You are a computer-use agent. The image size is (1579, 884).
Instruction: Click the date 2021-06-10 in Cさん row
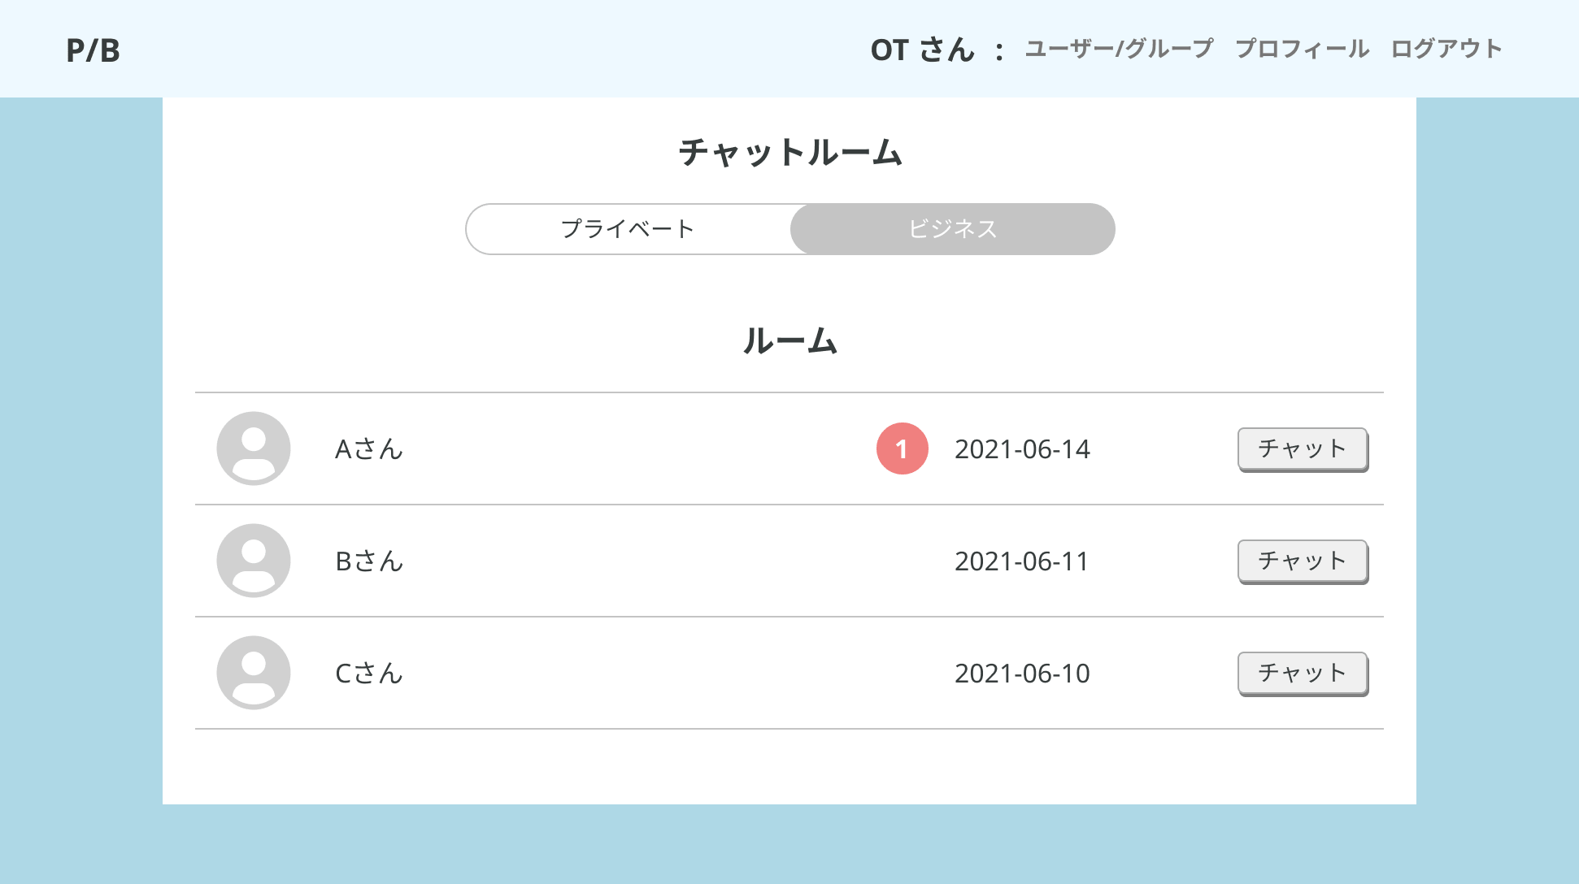click(1022, 674)
